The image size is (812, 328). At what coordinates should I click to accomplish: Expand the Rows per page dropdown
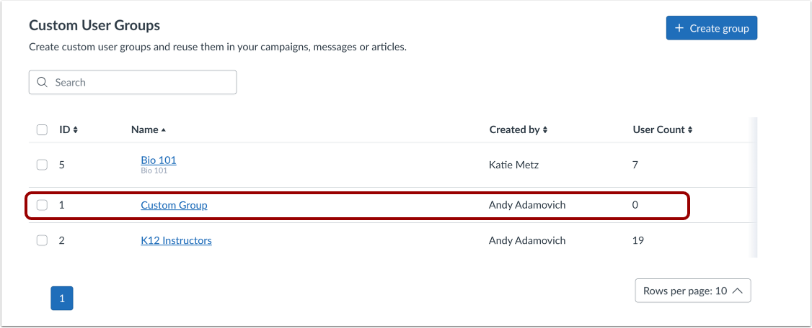692,291
